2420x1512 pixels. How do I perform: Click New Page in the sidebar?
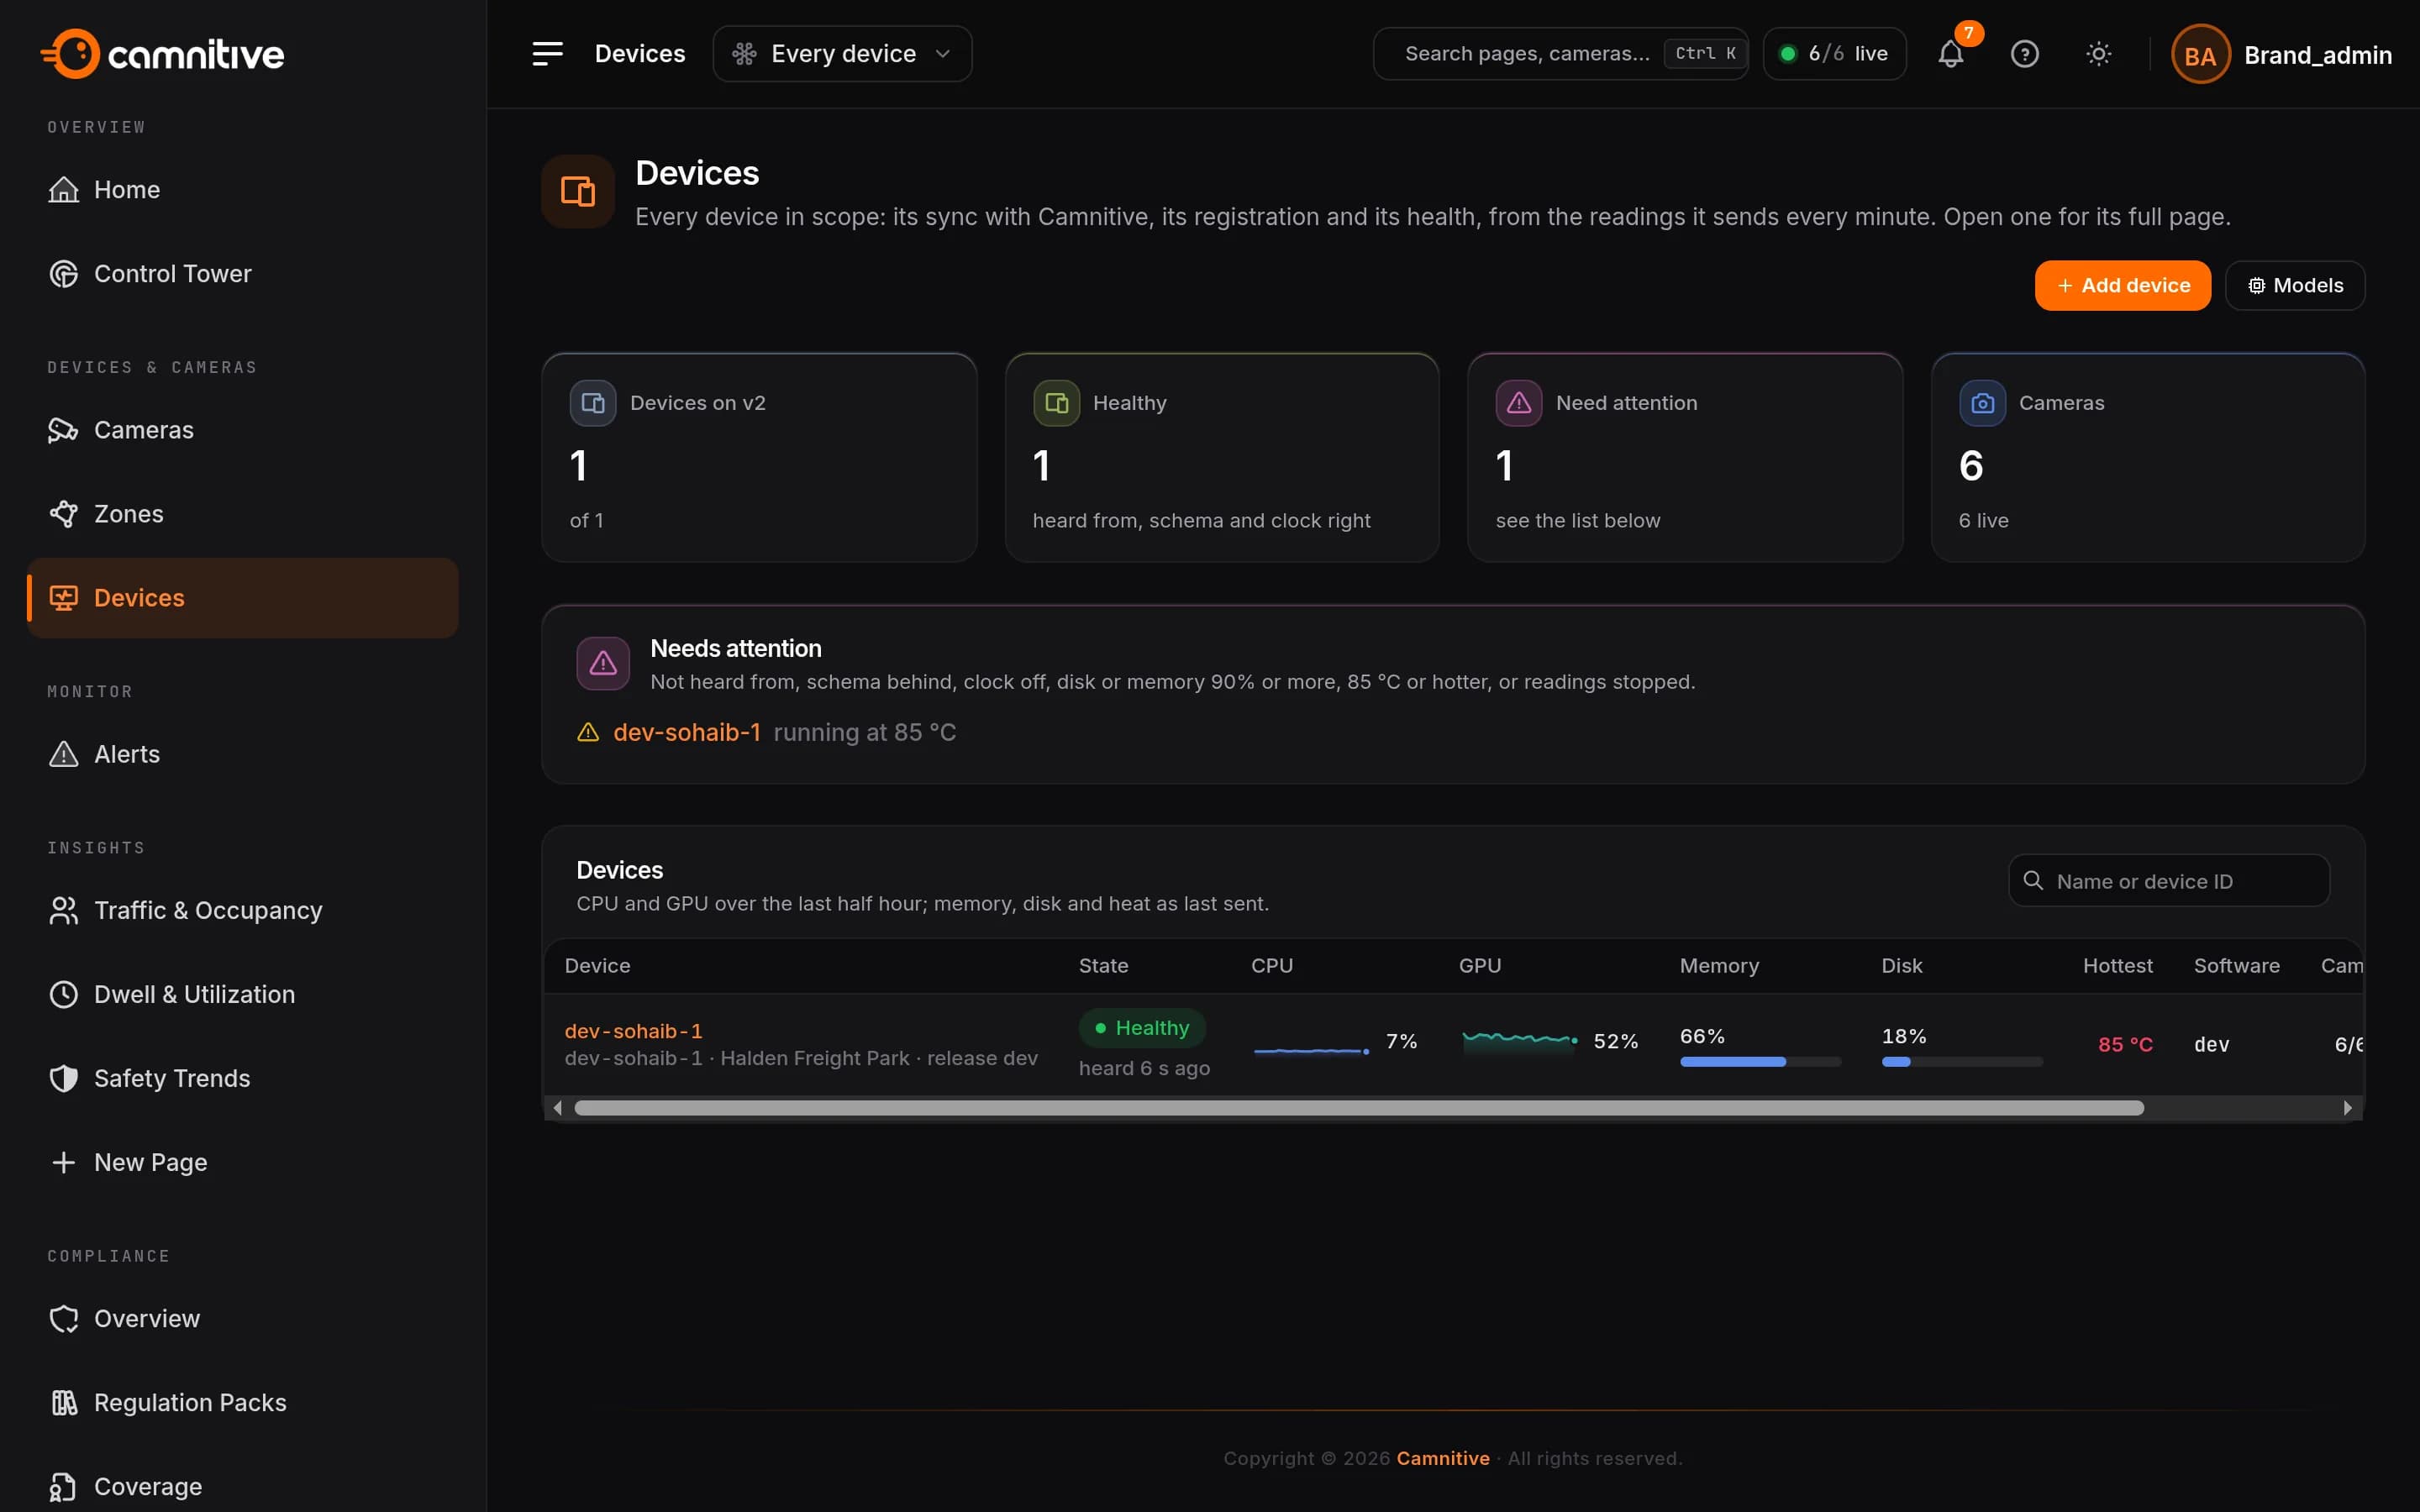(243, 1162)
